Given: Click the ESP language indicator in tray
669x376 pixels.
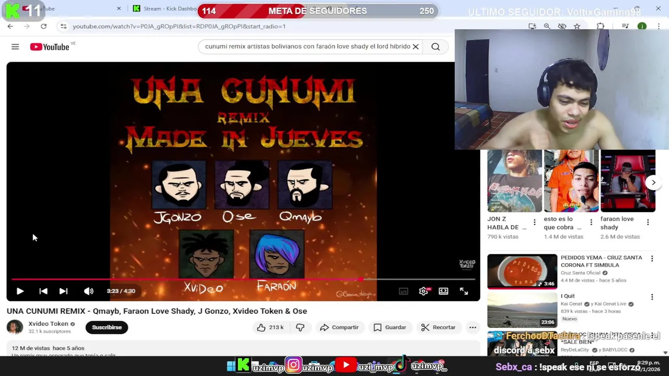Looking at the screenshot, I should (594, 363).
